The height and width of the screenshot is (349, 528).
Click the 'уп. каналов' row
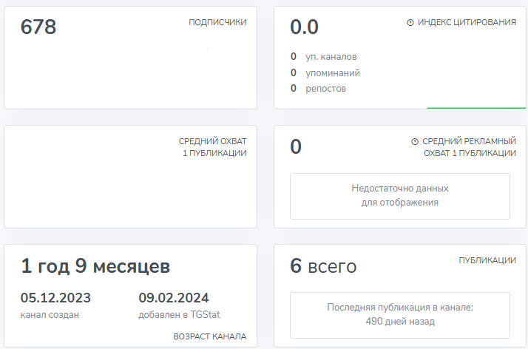point(324,56)
